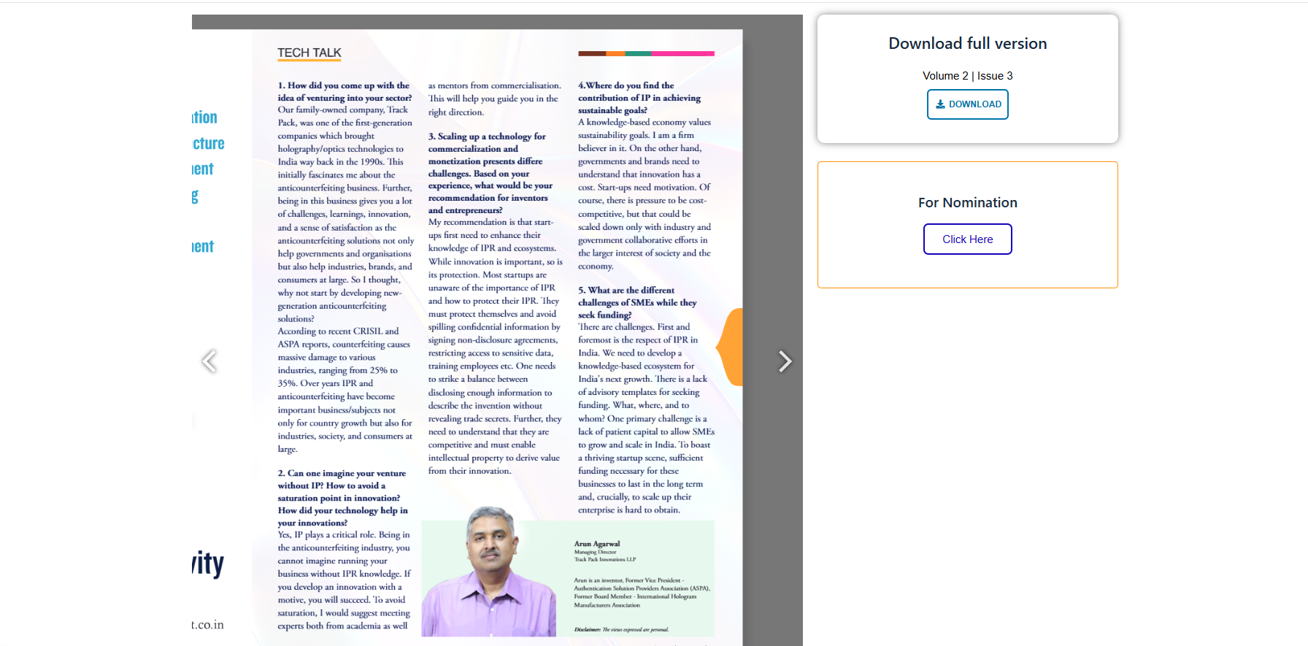
Task: Click the 'Arun Agarwal' name caption
Action: [x=596, y=544]
